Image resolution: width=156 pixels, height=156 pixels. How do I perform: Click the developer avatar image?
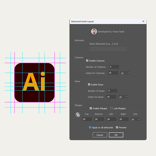click(x=94, y=31)
